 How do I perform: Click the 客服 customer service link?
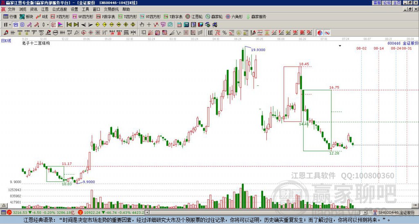[377, 3]
